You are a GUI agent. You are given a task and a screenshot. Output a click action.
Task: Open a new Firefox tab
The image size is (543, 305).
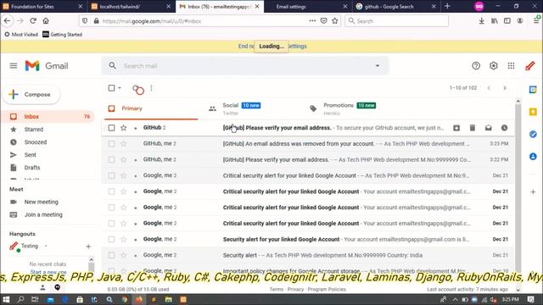click(447, 6)
